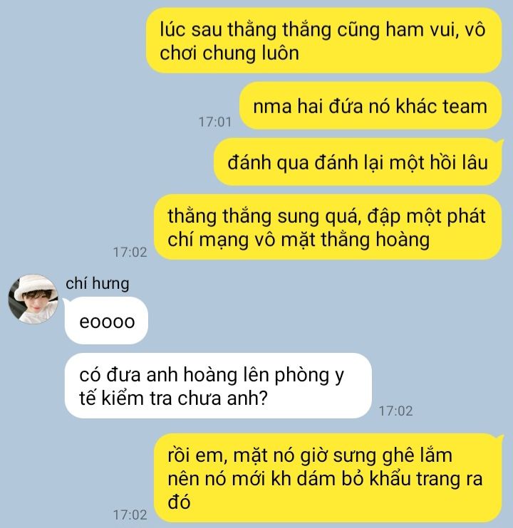Click the word team in the yellow bubble
Image resolution: width=513 pixels, height=528 pixels.
pos(465,107)
